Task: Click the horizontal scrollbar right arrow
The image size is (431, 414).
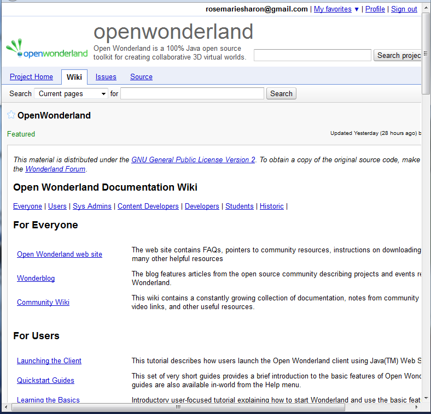Action: (x=417, y=407)
